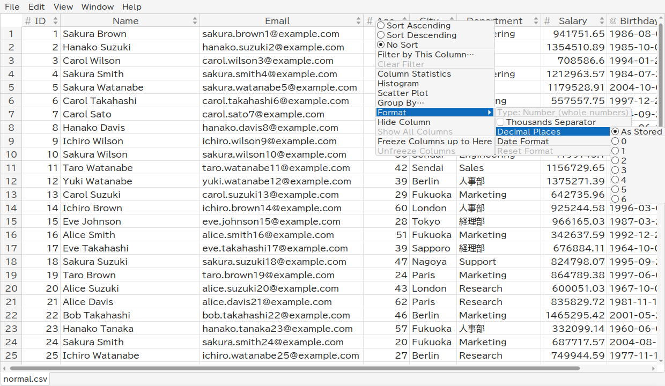Choose the No Sort radio option
Screen dimensions: 665x386
381,45
